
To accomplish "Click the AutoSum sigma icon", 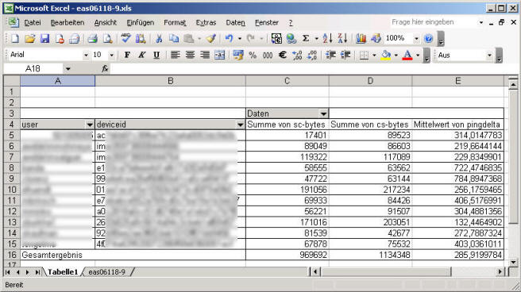I will tap(306, 39).
